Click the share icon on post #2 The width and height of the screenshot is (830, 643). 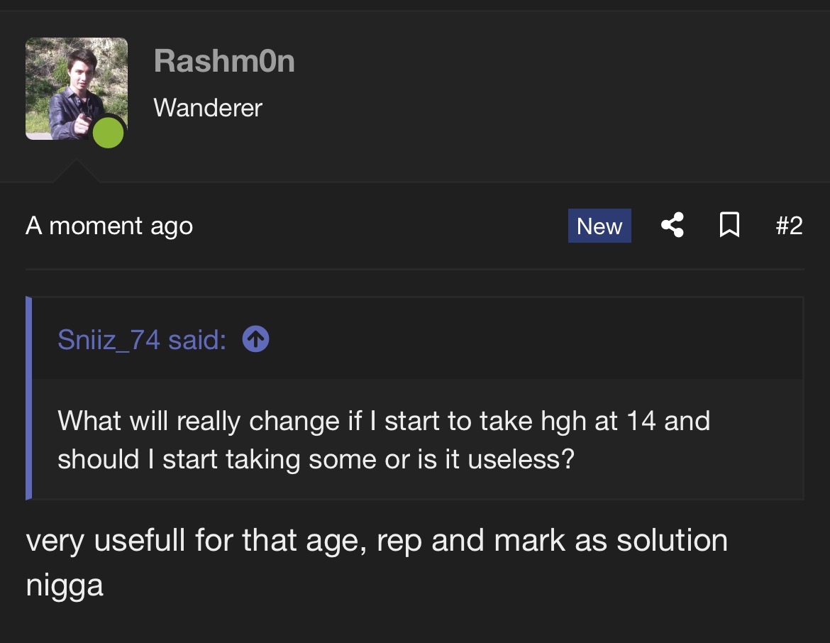point(673,225)
